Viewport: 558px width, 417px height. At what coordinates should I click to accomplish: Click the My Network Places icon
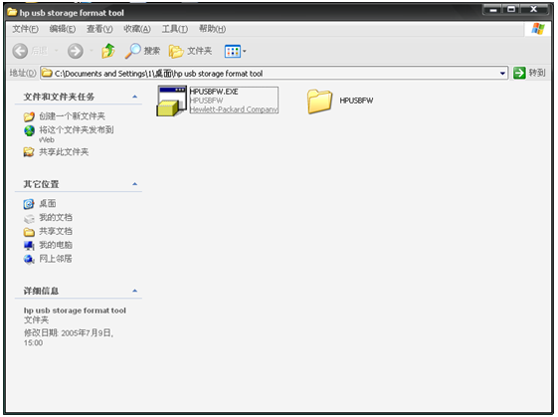pos(29,259)
